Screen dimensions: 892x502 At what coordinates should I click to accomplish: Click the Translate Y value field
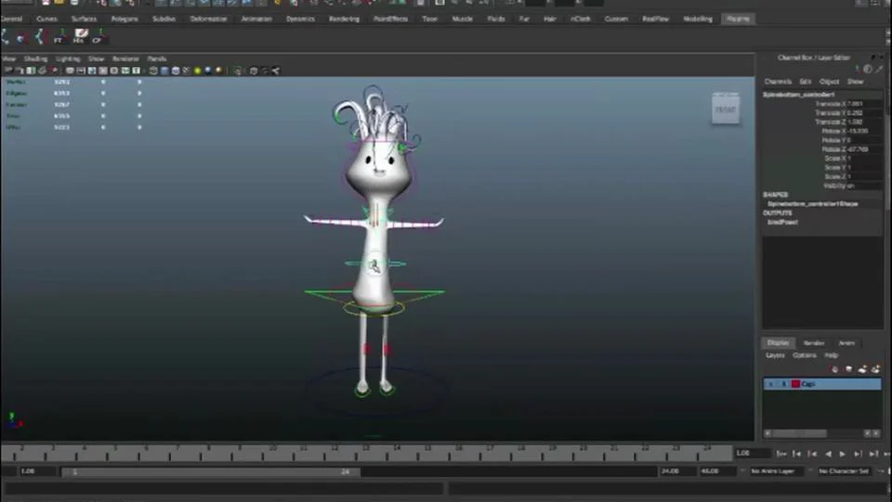(x=865, y=113)
